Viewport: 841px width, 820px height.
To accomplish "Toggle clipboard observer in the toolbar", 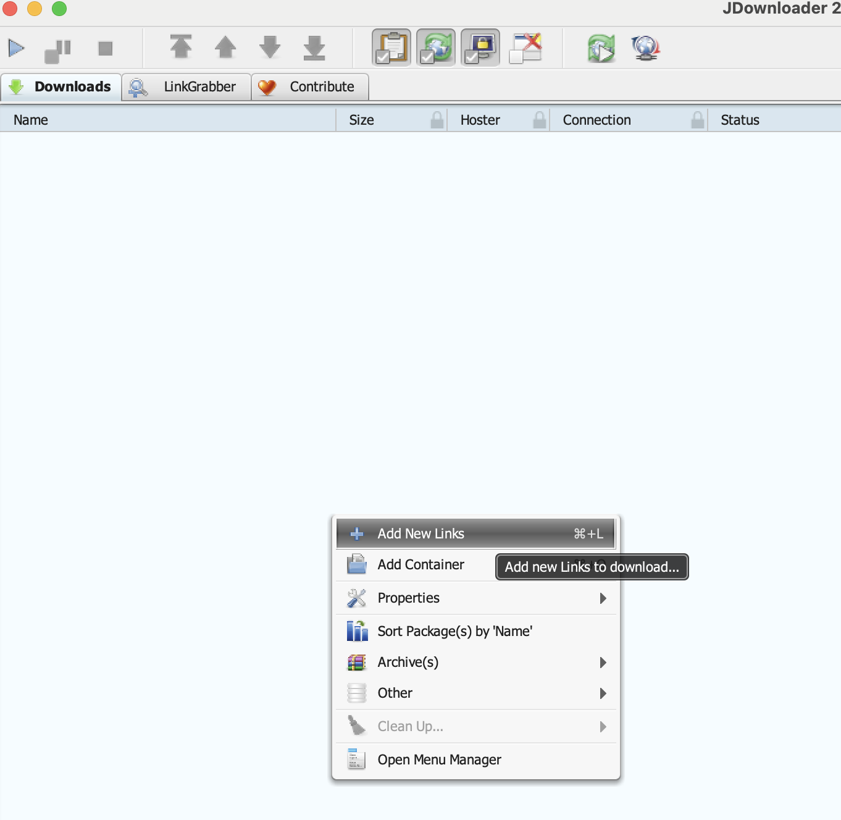I will [x=391, y=48].
